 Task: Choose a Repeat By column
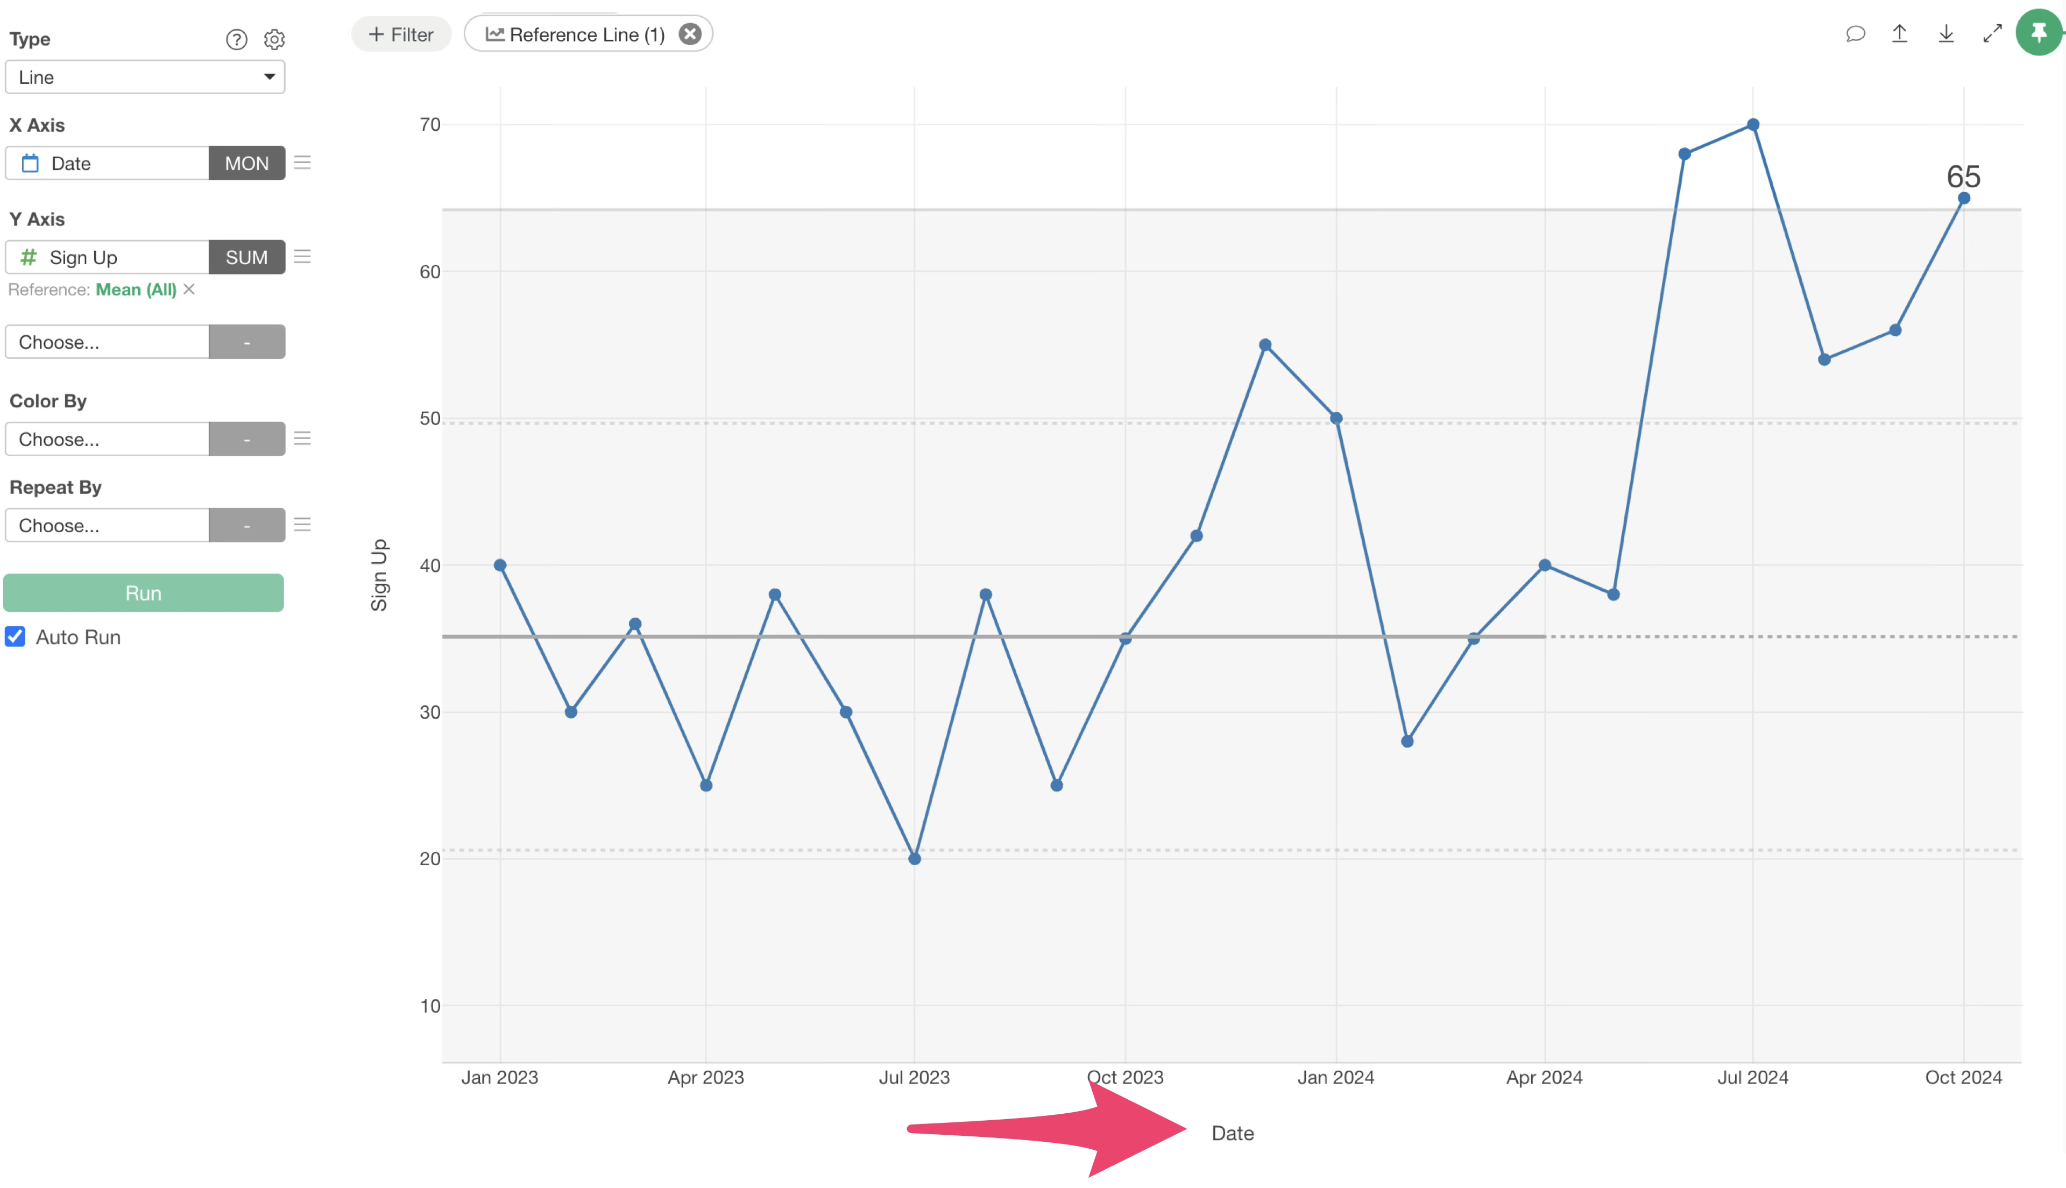[108, 526]
